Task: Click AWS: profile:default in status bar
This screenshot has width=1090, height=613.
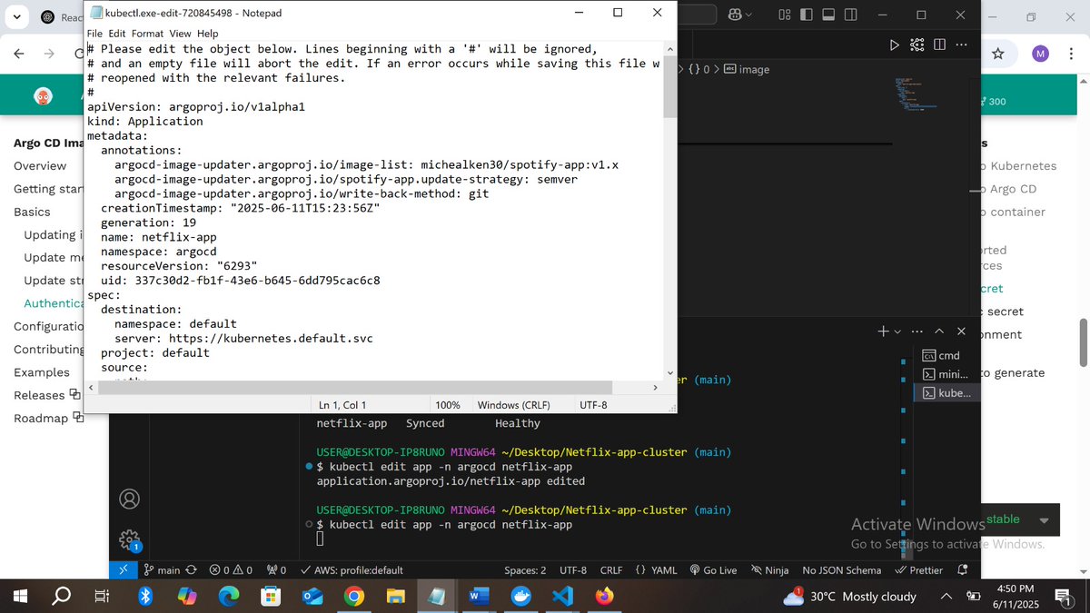Action: (x=351, y=570)
